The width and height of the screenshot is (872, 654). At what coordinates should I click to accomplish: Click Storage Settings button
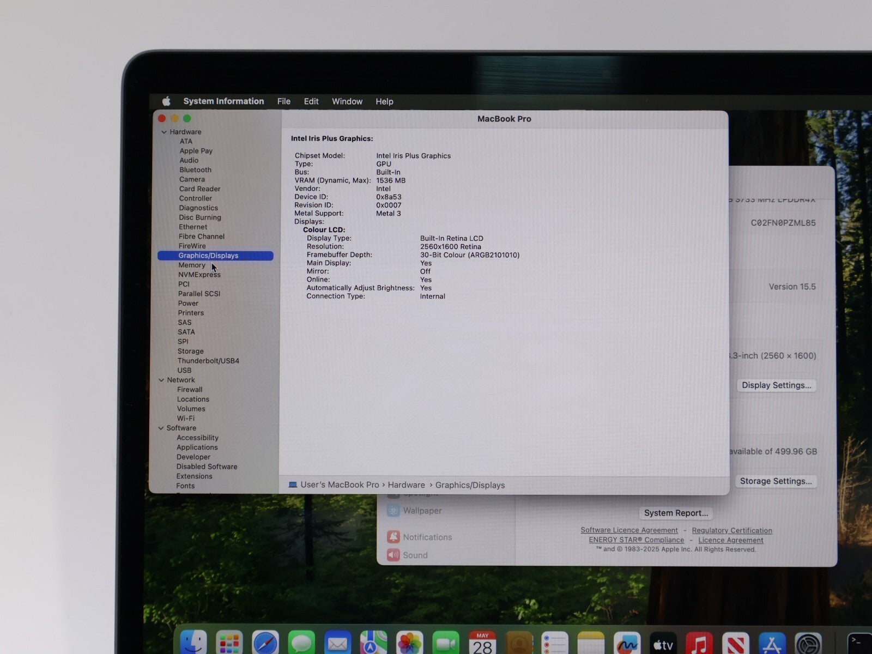[x=776, y=481]
